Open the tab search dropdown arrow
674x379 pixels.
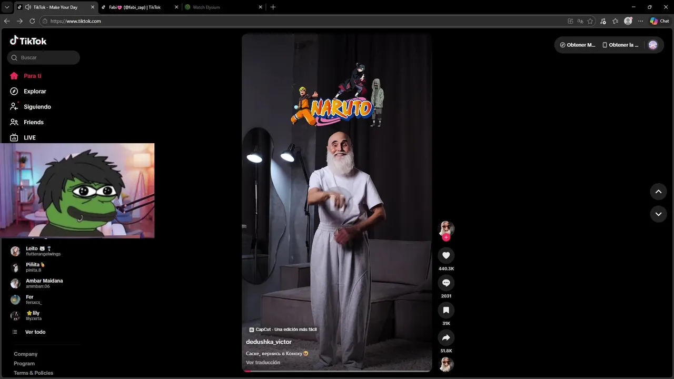pyautogui.click(x=7, y=7)
